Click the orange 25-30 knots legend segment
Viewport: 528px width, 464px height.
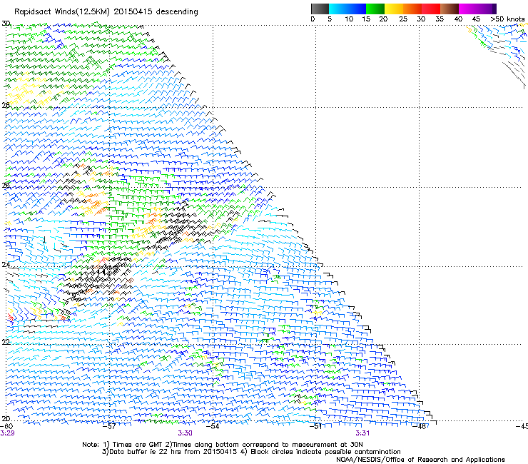(412, 9)
